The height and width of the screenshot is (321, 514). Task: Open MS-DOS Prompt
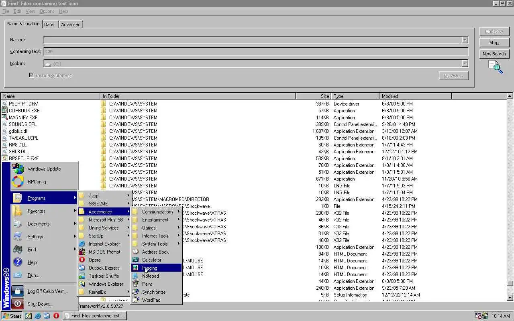pos(104,252)
